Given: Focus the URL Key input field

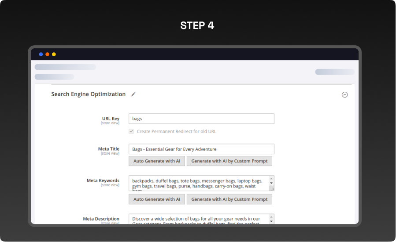Looking at the screenshot, I should click(201, 119).
